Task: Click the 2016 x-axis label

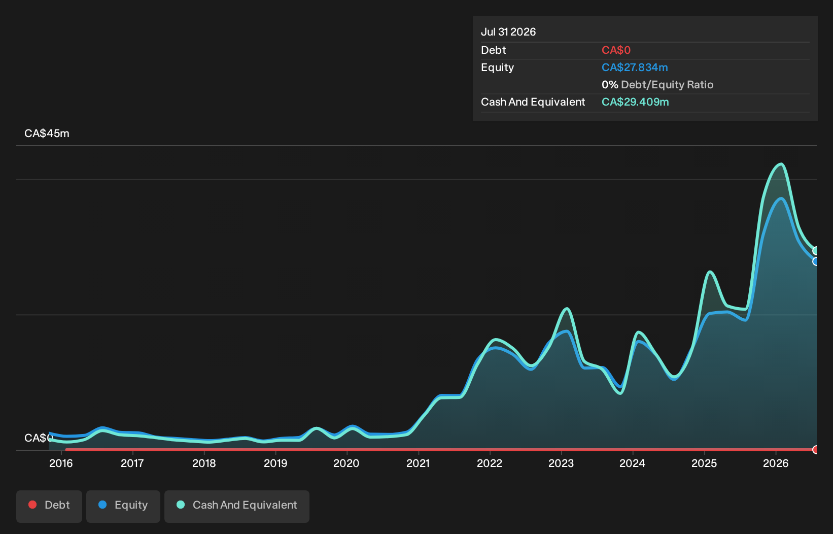Action: (x=61, y=463)
